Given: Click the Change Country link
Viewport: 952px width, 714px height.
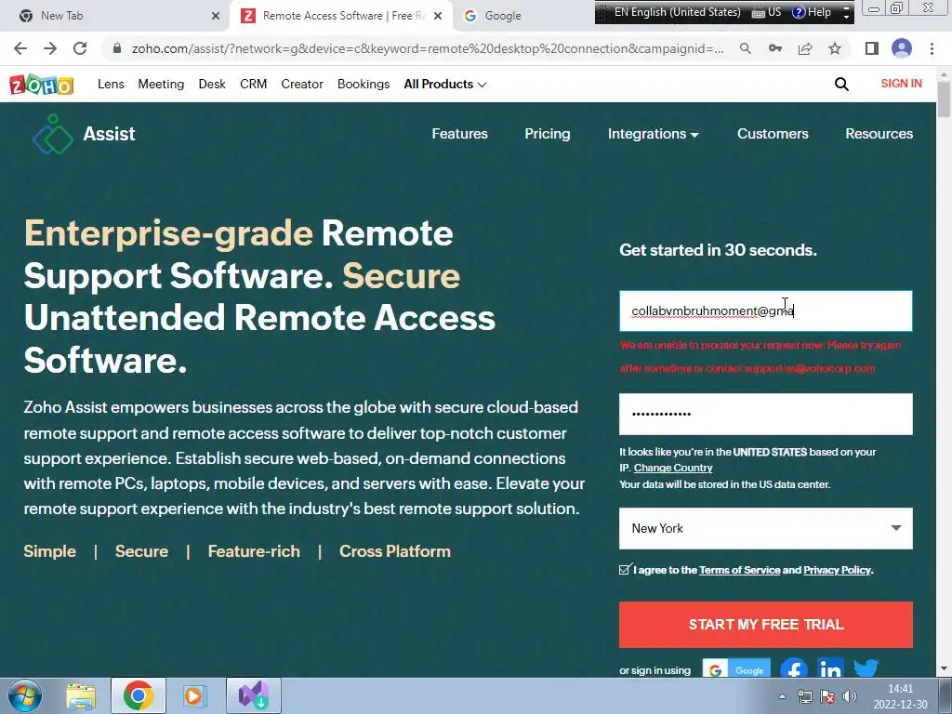Looking at the screenshot, I should click(x=673, y=468).
